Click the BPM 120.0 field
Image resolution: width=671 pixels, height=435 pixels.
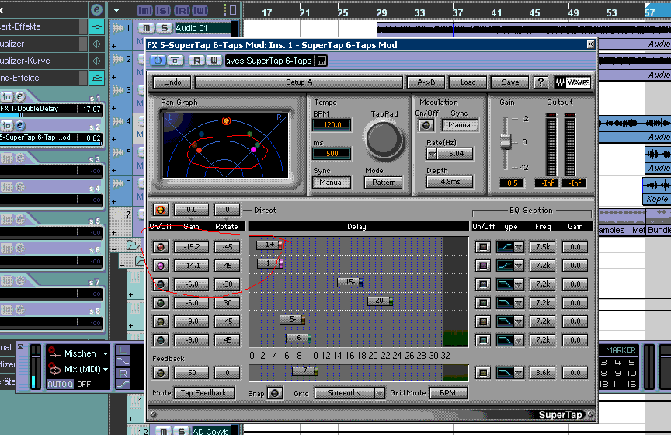[332, 125]
